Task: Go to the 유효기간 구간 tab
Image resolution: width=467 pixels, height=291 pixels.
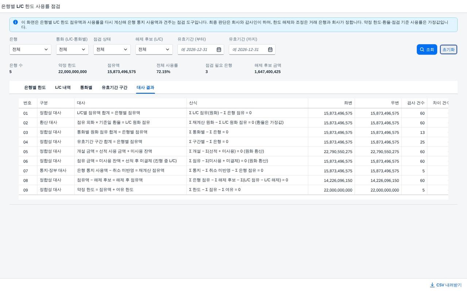Action: 115,88
